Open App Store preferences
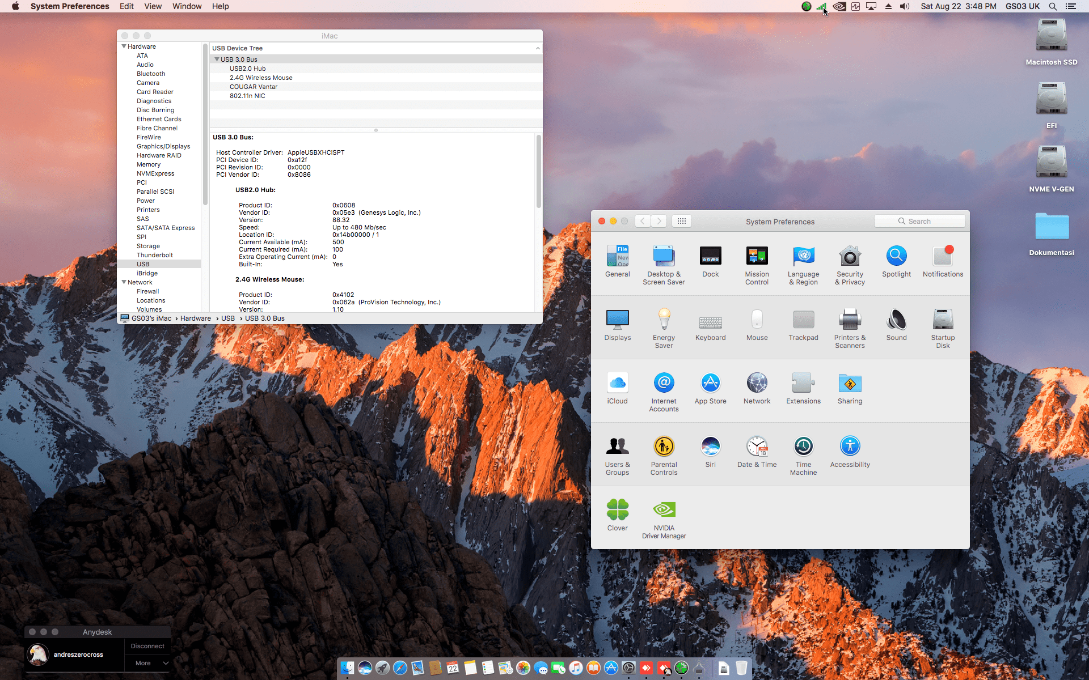This screenshot has width=1089, height=680. coord(710,388)
